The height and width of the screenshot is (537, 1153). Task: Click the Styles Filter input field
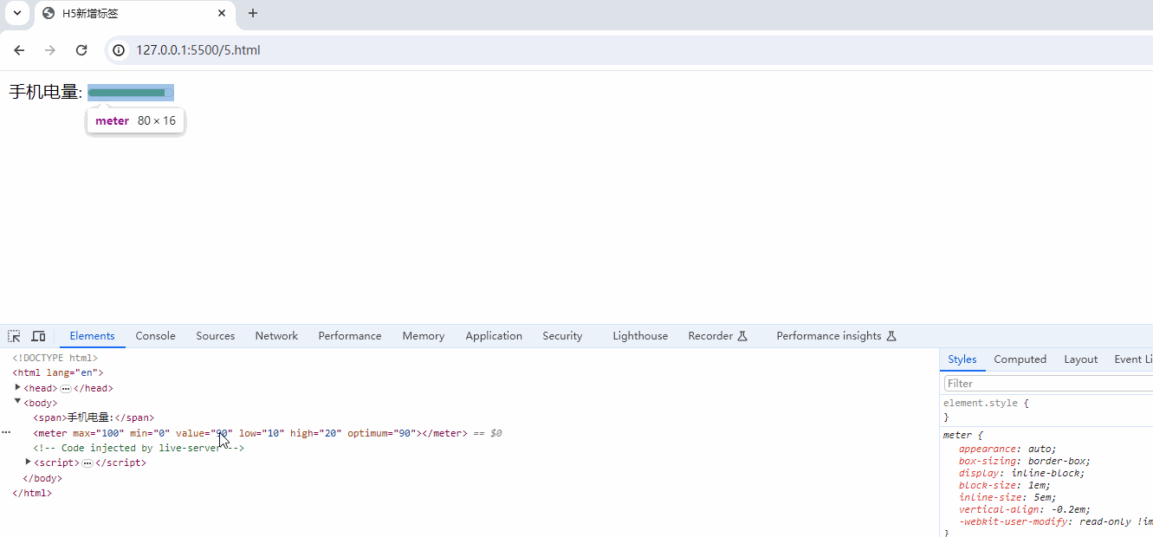[x=1048, y=383]
